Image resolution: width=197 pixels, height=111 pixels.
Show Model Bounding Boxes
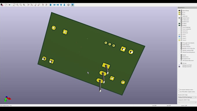[x=181, y=52]
